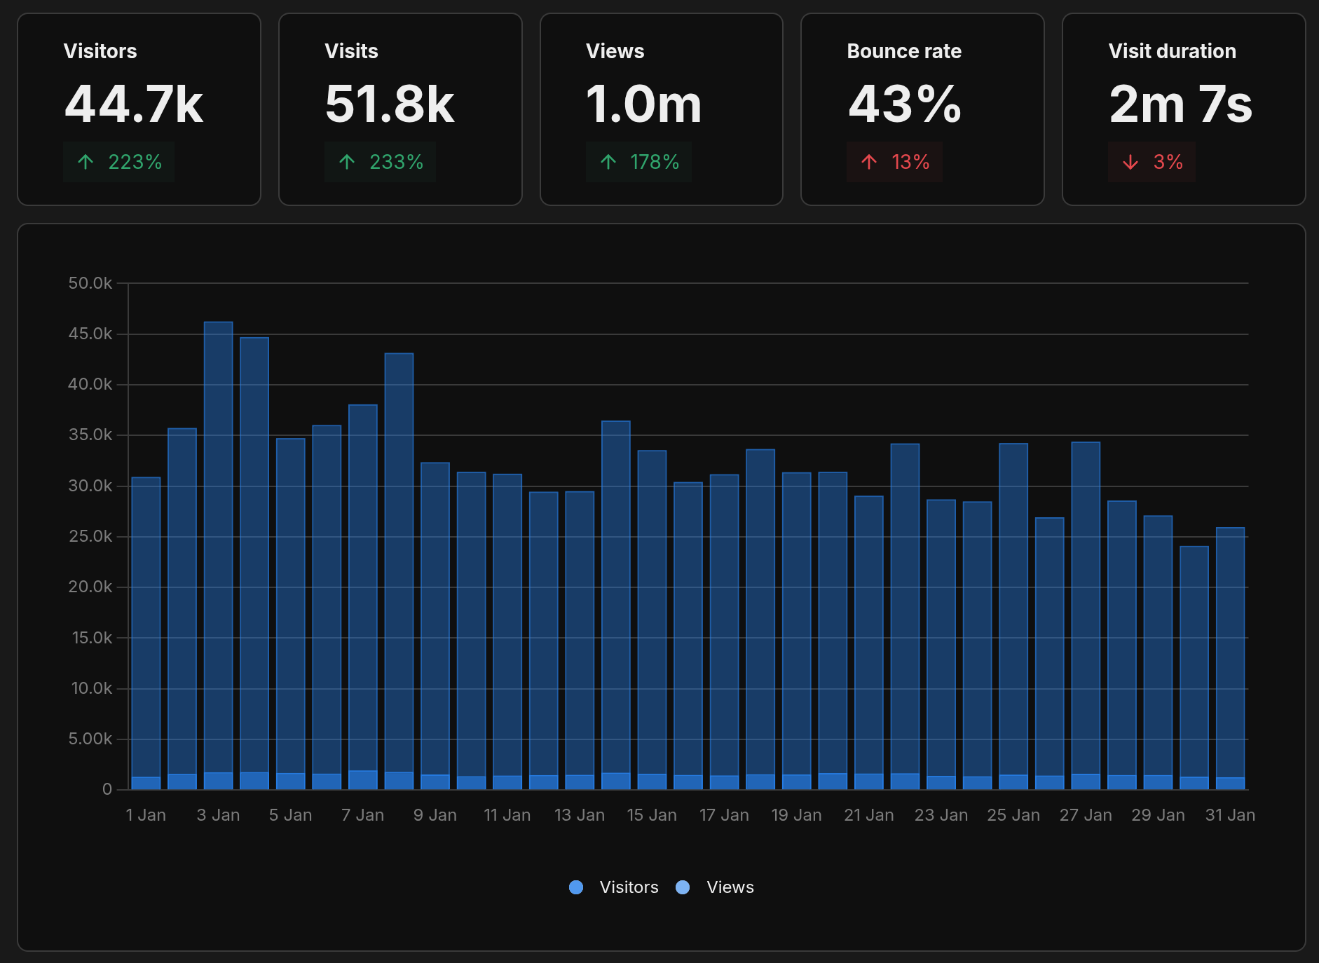Click the blue Visitors legend dot

click(576, 887)
